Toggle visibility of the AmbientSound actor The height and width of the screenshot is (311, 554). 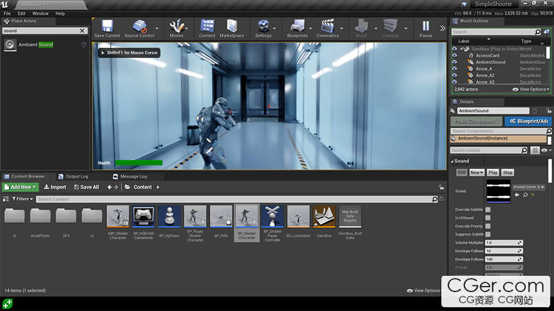click(x=455, y=62)
